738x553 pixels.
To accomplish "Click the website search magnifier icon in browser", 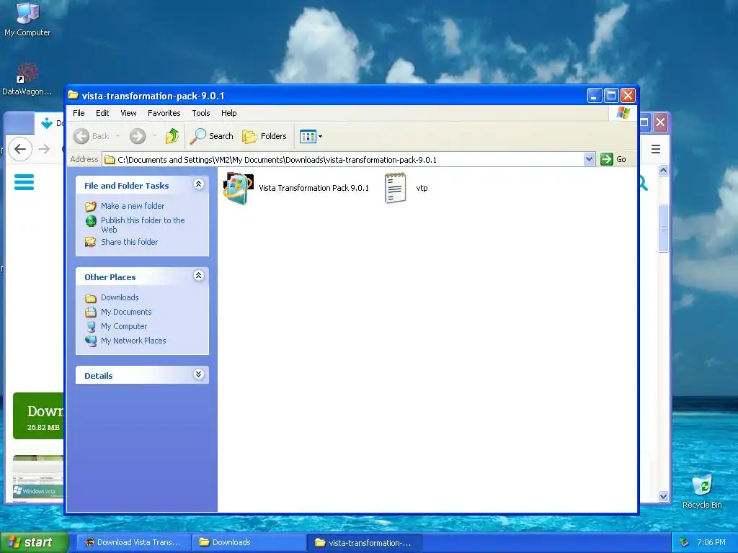I will [x=644, y=184].
